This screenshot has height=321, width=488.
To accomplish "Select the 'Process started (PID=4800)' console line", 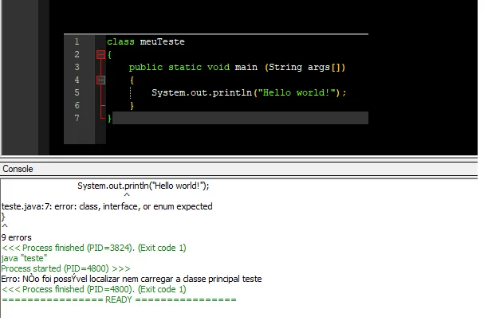I will pos(65,268).
